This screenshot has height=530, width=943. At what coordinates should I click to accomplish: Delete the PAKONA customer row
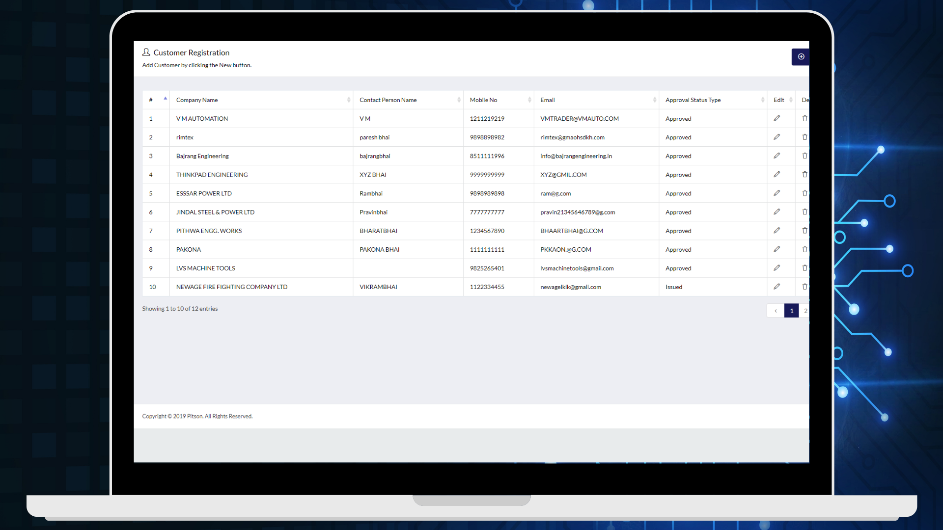(804, 249)
